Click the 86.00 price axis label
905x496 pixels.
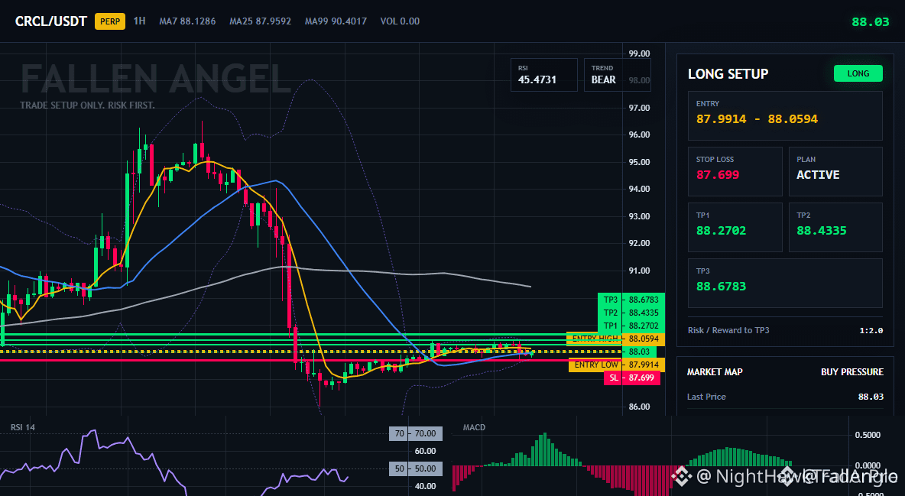pyautogui.click(x=639, y=407)
